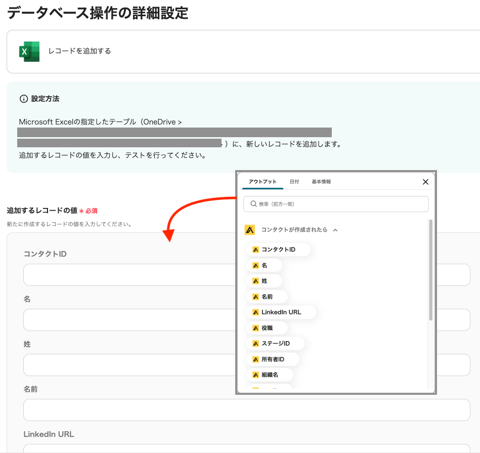The height and width of the screenshot is (453, 480).
Task: Click the Microsoft Excel icon
Action: coord(29,52)
